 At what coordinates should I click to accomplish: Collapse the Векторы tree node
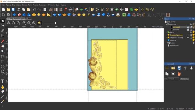coord(166,24)
